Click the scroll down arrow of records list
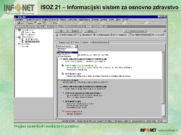This screenshot has width=181, height=135. point(163,116)
